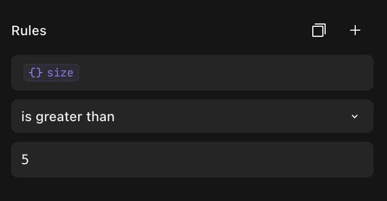The image size is (387, 201).
Task: Click the braces symbol before size
Action: pyautogui.click(x=36, y=73)
